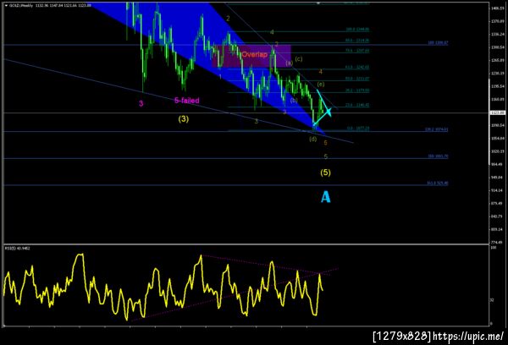Click price axis value 1195.54
This screenshot has width=508, height=345.
click(x=497, y=86)
